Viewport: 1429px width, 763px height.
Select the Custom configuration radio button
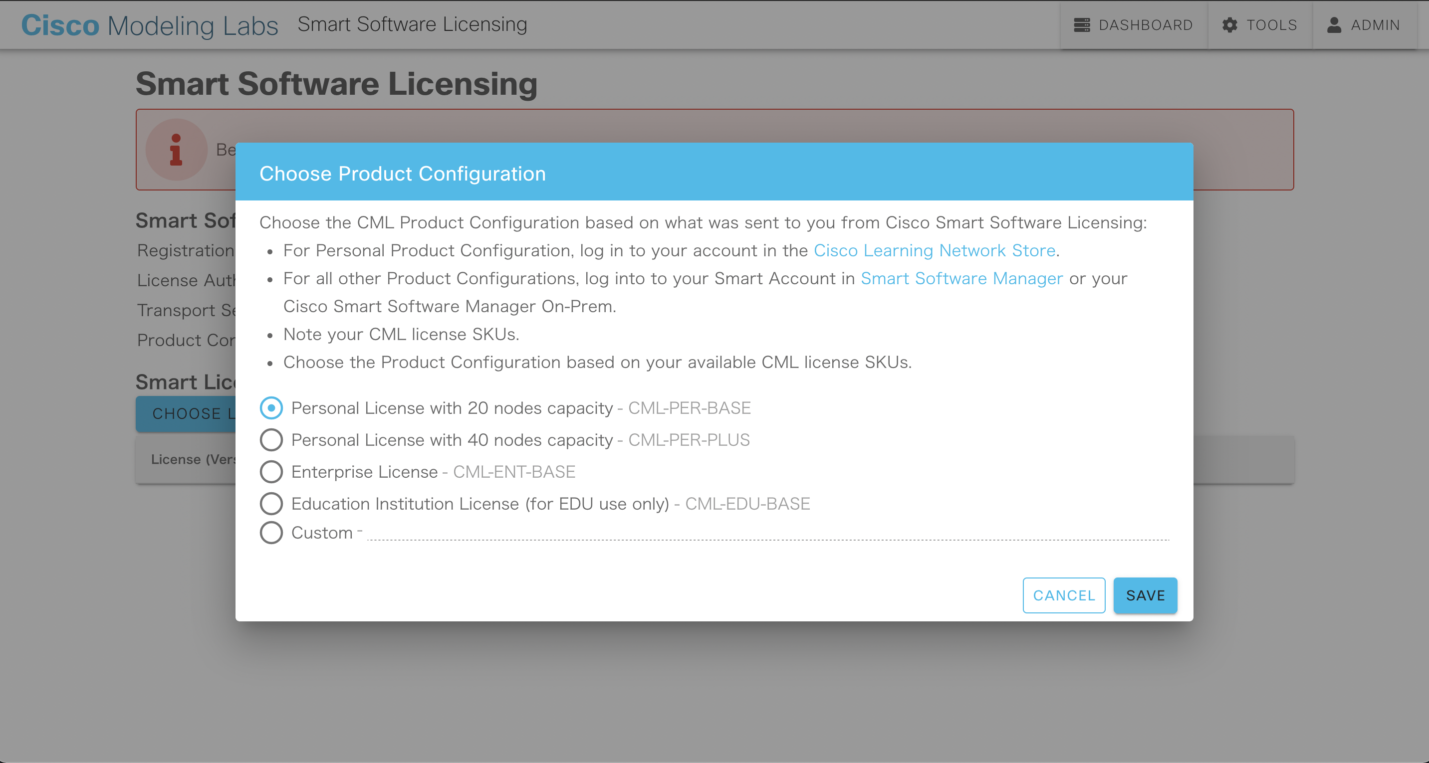271,532
